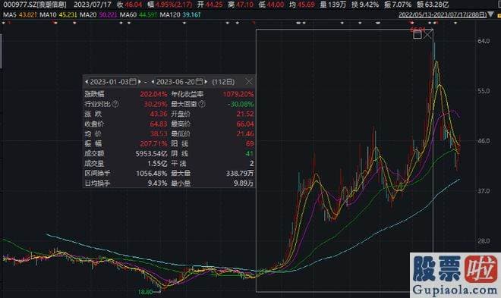Select the stock code 000977.SZ[浪潮信息]
501x298 pixels.
click(35, 5)
